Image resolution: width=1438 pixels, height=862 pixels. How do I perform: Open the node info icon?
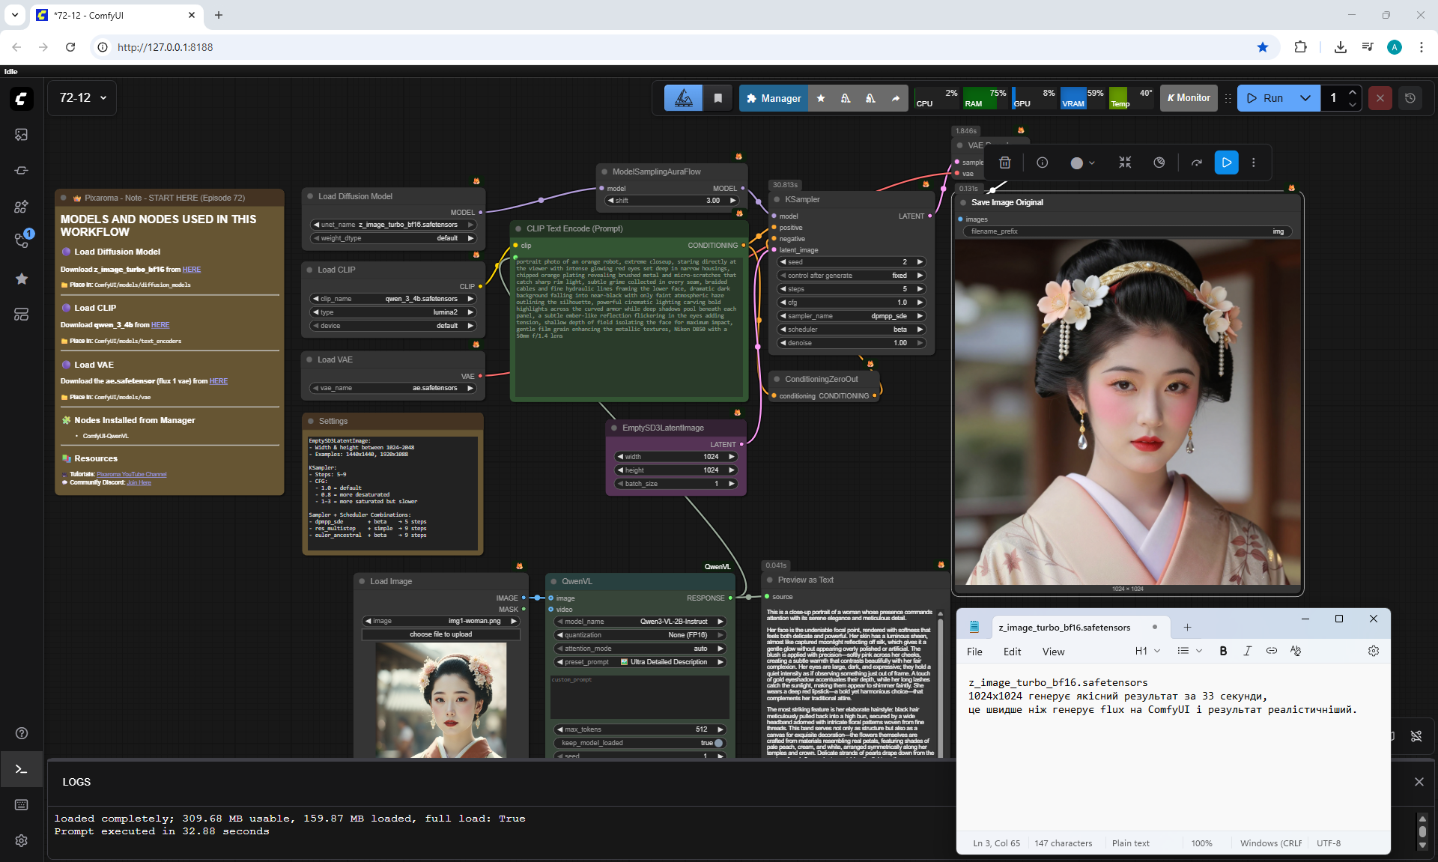(x=1042, y=163)
